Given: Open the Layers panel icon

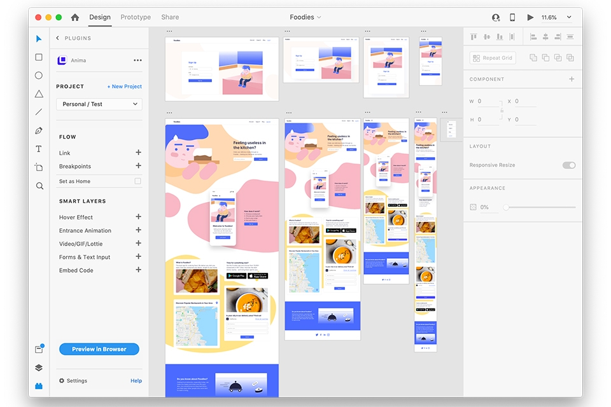Looking at the screenshot, I should (39, 368).
